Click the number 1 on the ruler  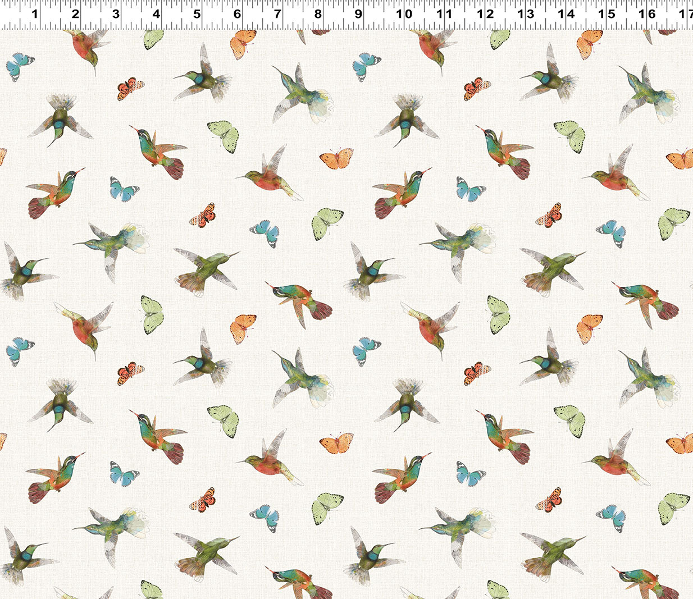[x=35, y=13]
